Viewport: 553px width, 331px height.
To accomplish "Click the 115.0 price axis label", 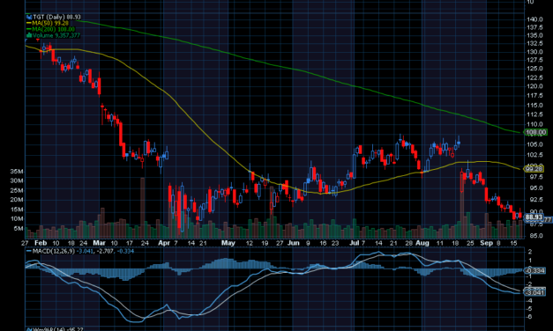I will tap(535, 106).
